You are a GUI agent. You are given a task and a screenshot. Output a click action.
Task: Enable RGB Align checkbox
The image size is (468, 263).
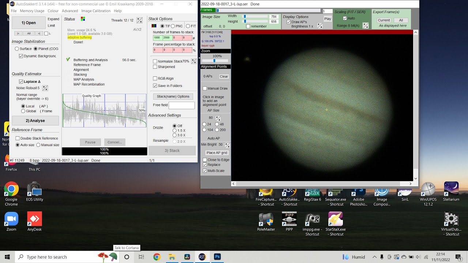[155, 78]
